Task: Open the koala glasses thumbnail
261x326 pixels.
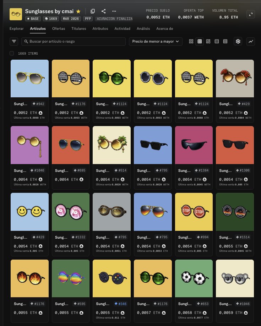Action: (235, 278)
